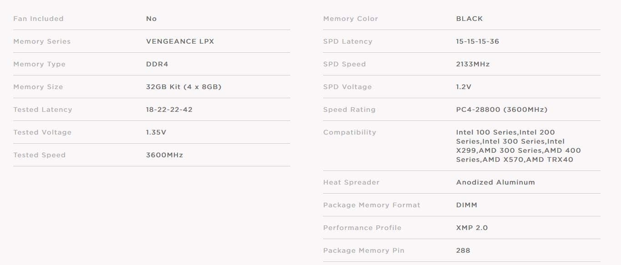
Task: Click the "XMP 2.0" performance profile value
Action: click(471, 228)
